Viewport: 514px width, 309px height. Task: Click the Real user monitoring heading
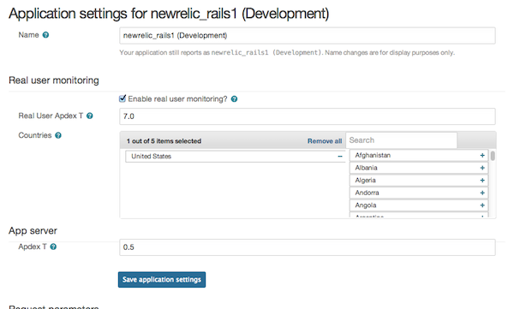click(x=54, y=80)
